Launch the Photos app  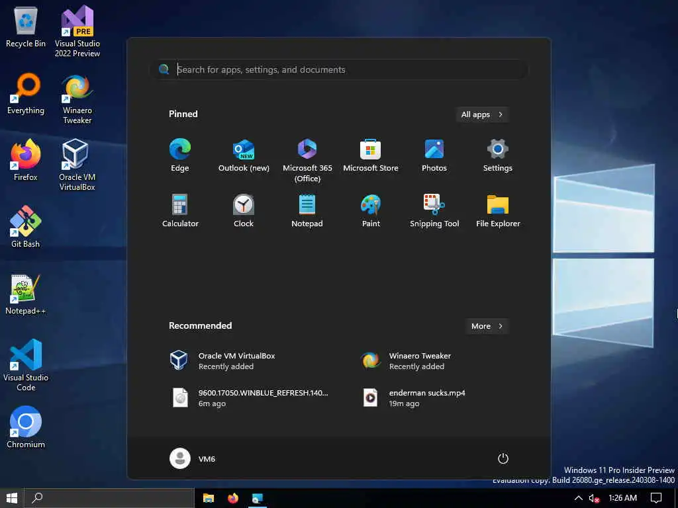click(434, 155)
